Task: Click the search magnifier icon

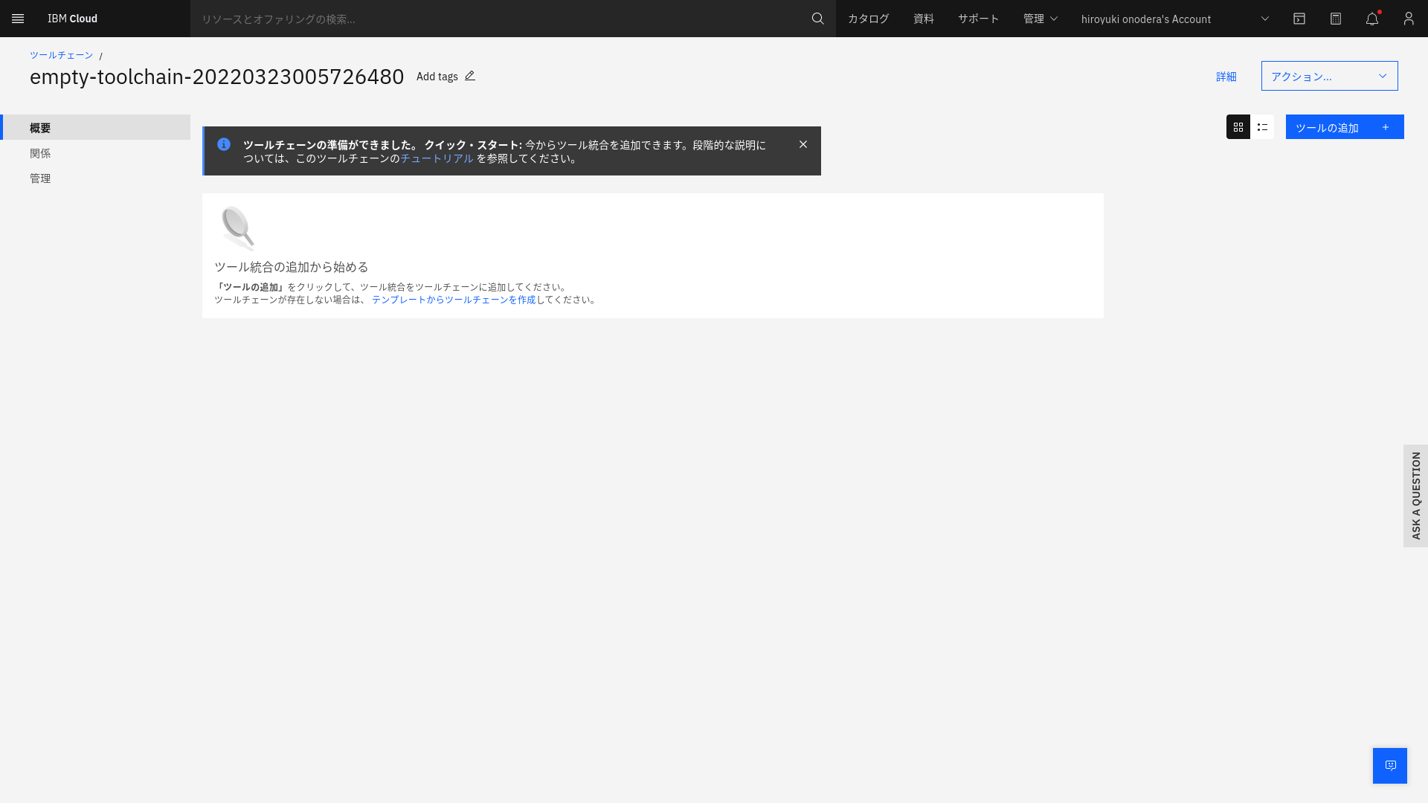Action: [x=817, y=19]
